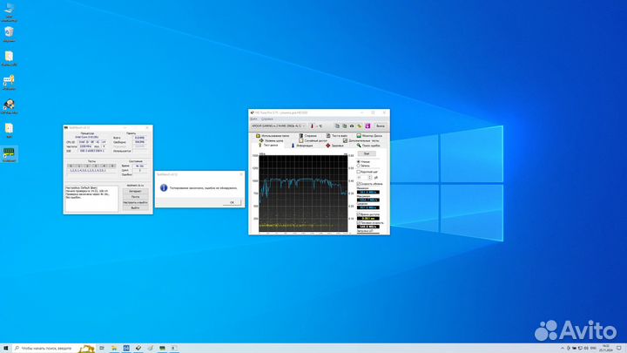
Task: Click the testmem.tz.ru link label
Action: [x=135, y=186]
